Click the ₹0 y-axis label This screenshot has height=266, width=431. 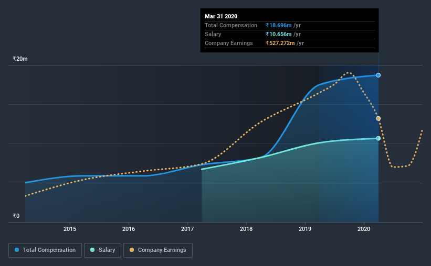point(16,216)
